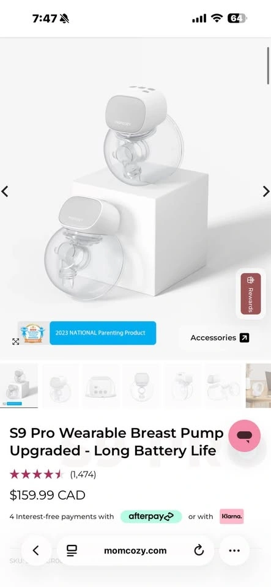Expand product image to fullscreen
The height and width of the screenshot is (587, 271).
click(16, 341)
